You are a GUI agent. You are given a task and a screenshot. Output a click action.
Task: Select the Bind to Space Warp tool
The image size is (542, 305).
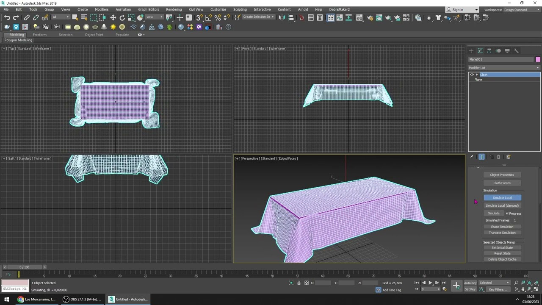tap(45, 17)
